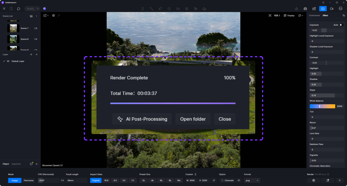The width and height of the screenshot is (347, 186).
Task: Click the globe icon in viewport toolbar
Action: [54, 15]
